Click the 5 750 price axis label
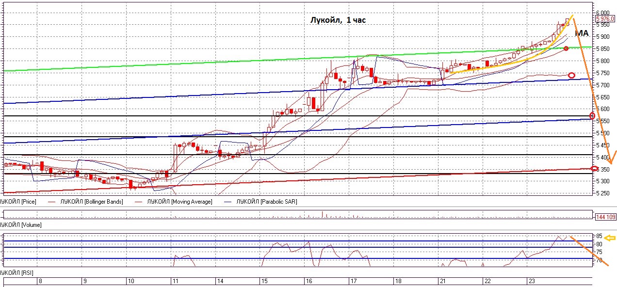 603,73
